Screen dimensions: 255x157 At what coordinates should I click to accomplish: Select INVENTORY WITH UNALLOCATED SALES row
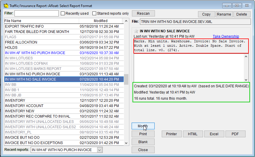click(64, 121)
